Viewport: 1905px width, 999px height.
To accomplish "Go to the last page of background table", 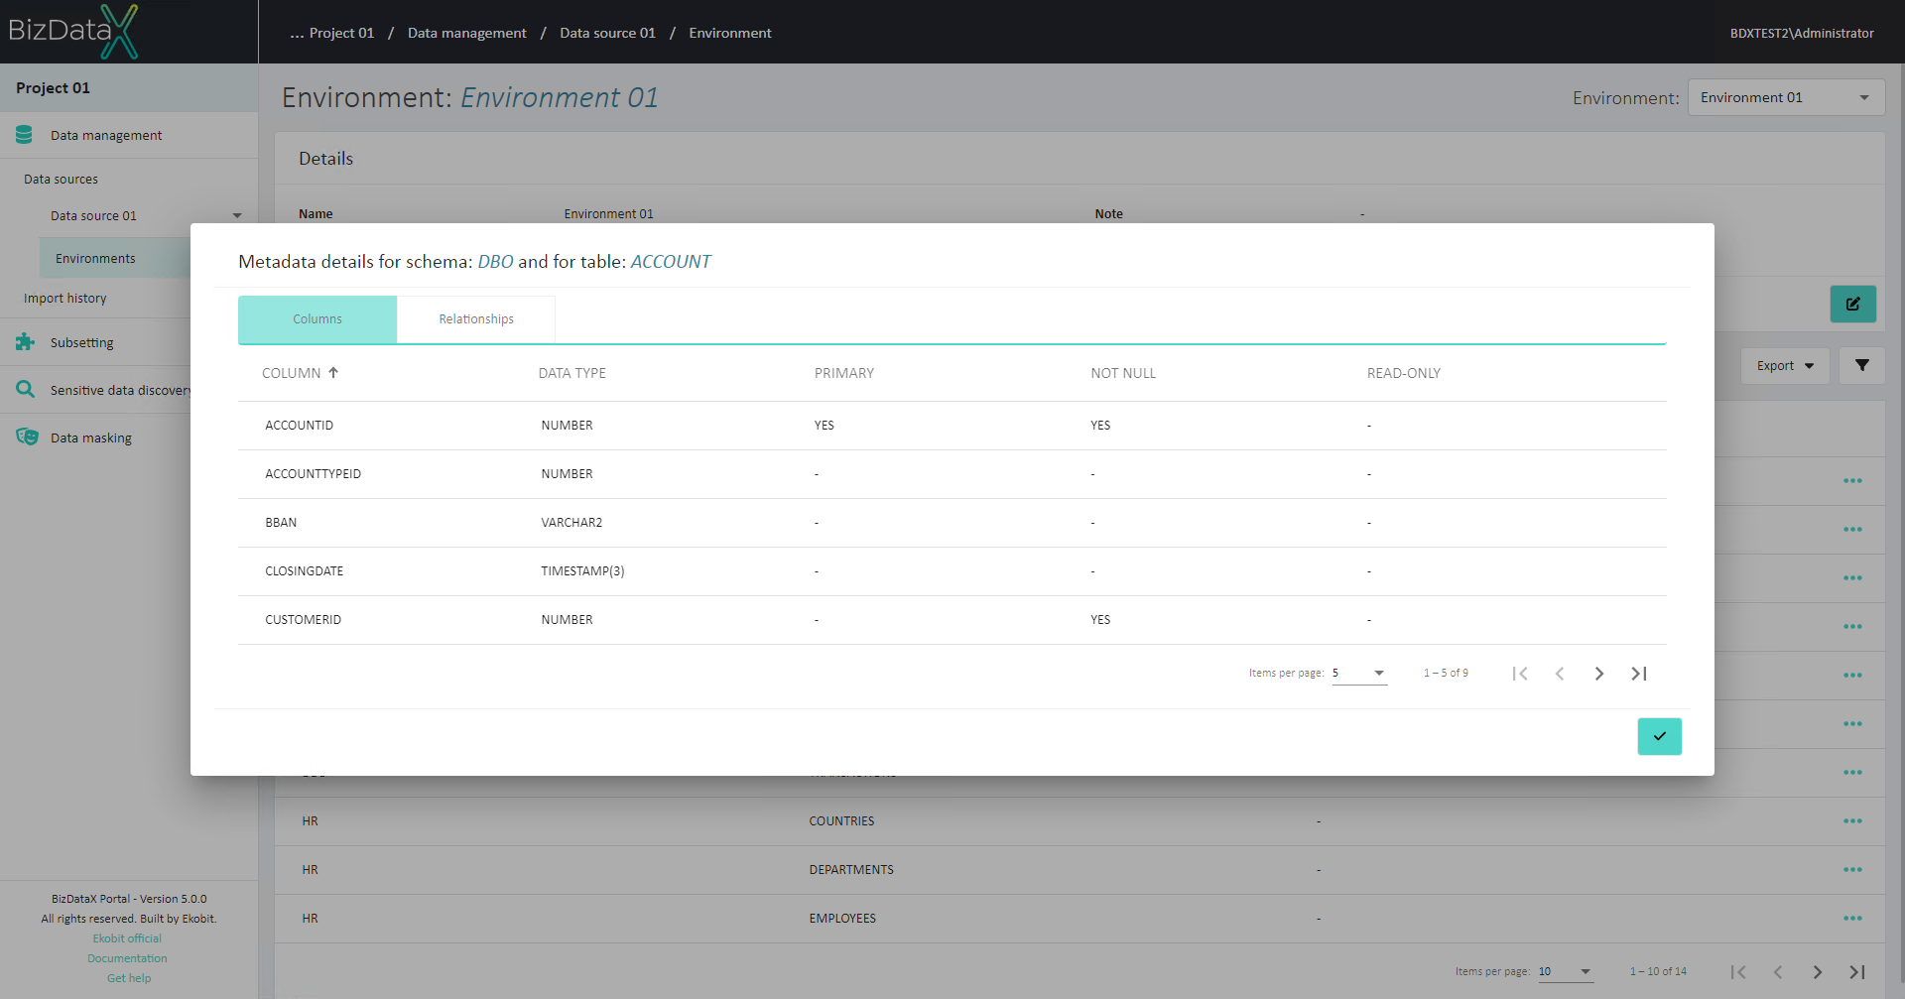I will point(1857,972).
